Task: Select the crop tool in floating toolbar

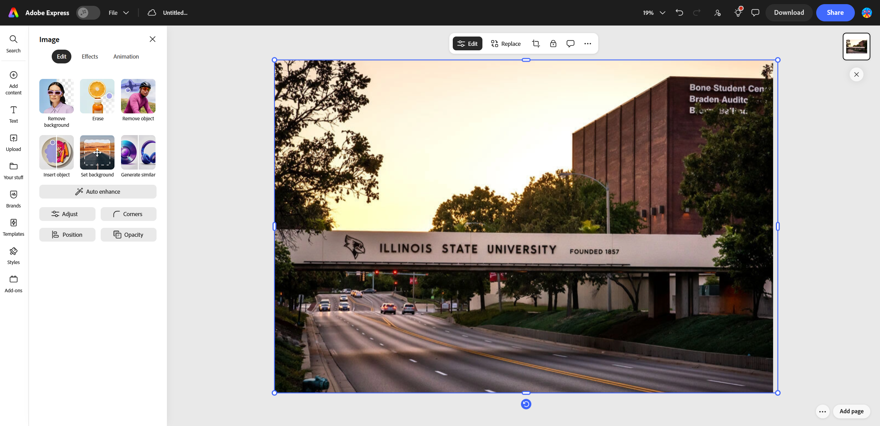Action: (x=536, y=43)
